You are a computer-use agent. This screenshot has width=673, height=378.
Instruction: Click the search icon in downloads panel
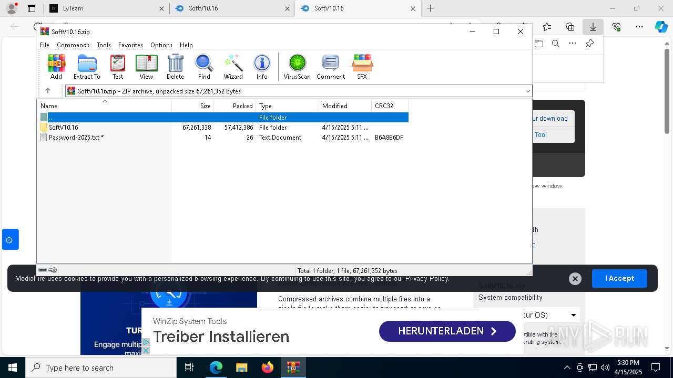tap(555, 44)
